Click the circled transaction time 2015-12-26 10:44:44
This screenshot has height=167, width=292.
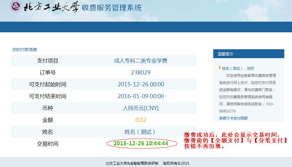pyautogui.click(x=141, y=144)
